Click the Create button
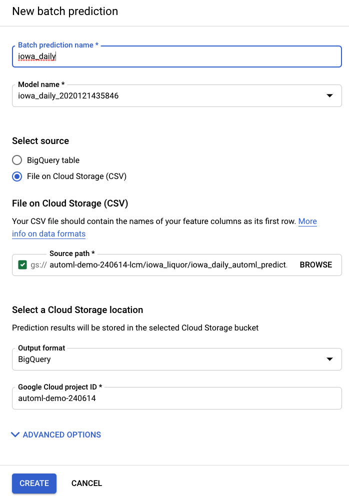 click(34, 483)
